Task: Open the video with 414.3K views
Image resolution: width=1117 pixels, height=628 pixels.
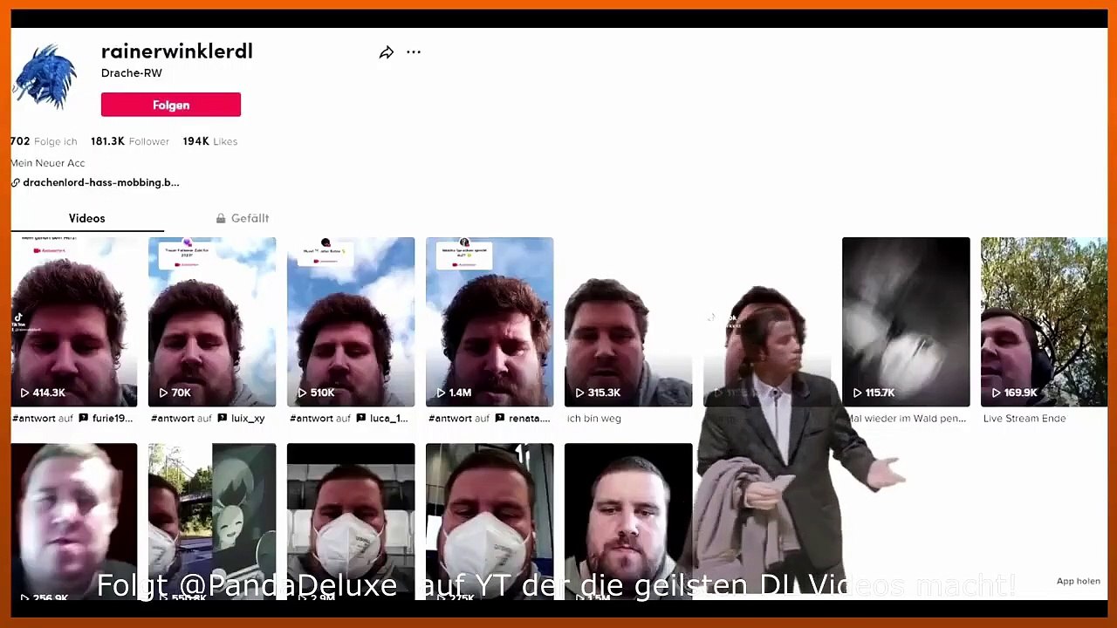Action: point(74,322)
